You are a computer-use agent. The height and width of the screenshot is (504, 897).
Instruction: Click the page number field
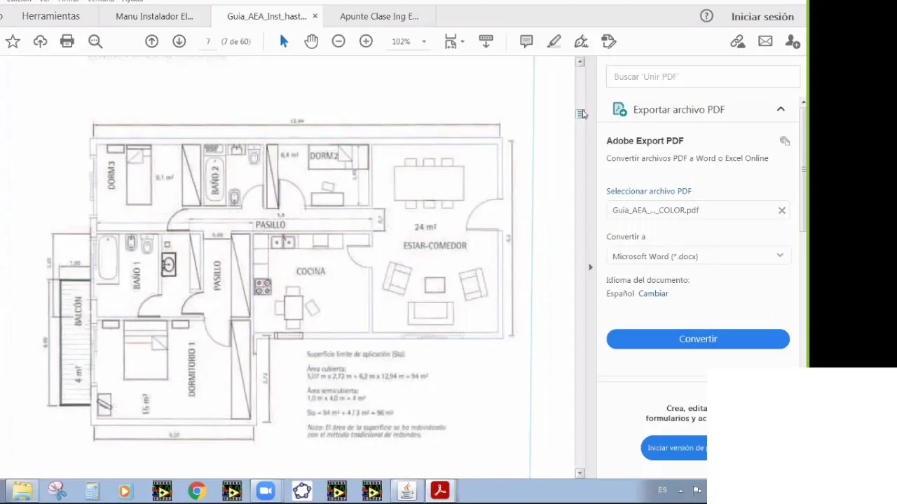click(208, 42)
